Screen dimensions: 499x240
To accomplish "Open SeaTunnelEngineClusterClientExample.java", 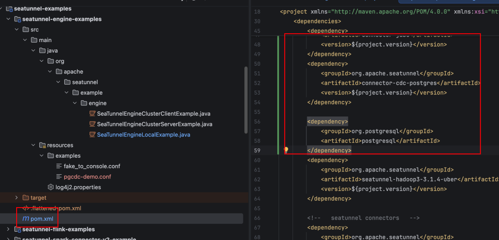I will click(154, 114).
